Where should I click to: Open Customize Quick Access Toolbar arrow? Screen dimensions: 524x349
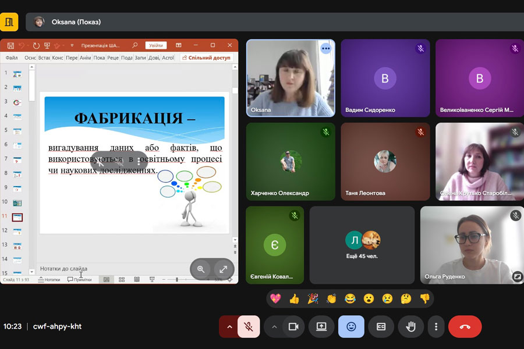click(x=72, y=45)
